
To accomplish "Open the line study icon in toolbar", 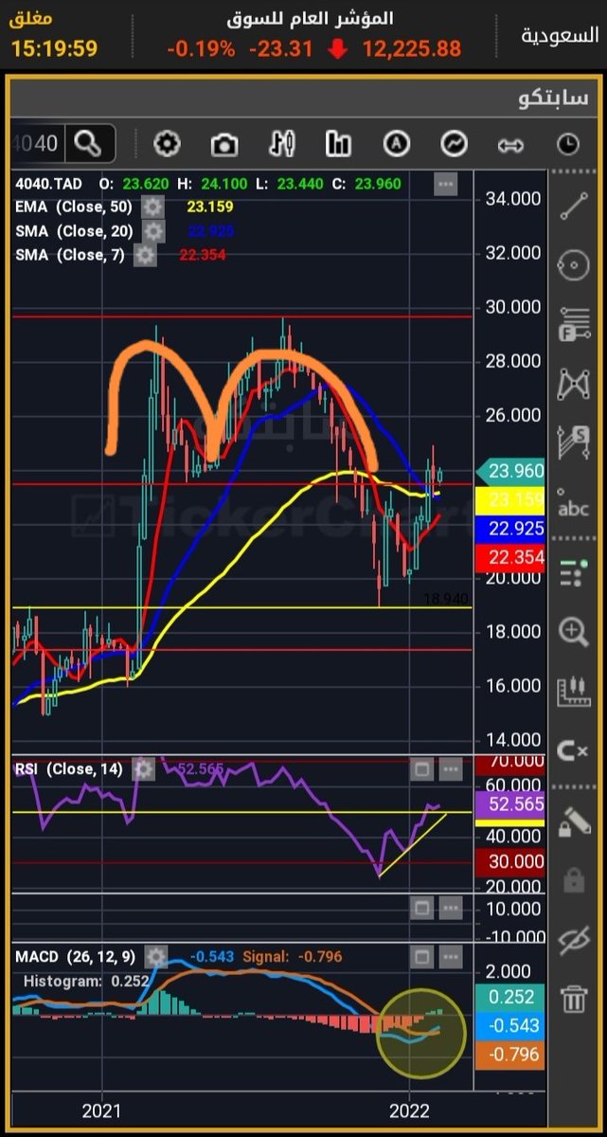I will 454,144.
